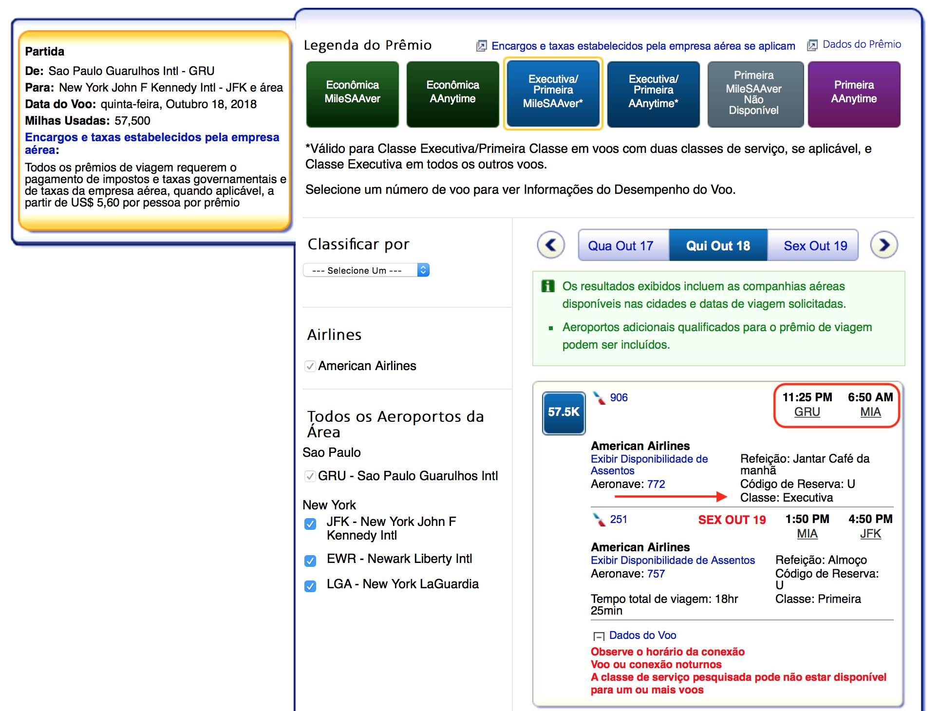Select the 57.5K award price box

pyautogui.click(x=564, y=412)
